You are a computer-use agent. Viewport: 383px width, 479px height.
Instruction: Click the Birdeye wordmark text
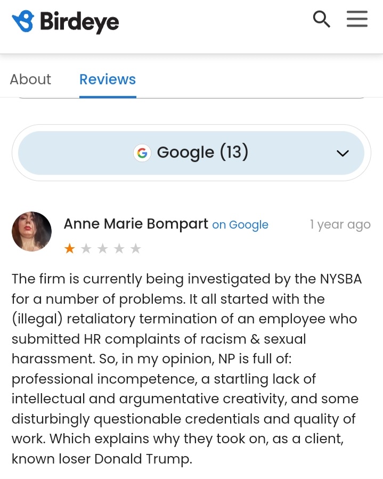pyautogui.click(x=79, y=22)
